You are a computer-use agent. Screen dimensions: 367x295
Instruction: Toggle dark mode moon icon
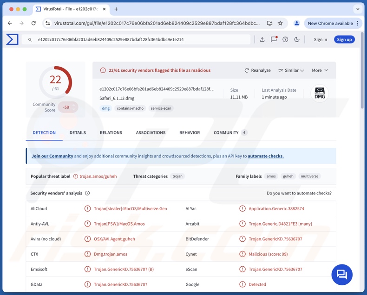297,39
